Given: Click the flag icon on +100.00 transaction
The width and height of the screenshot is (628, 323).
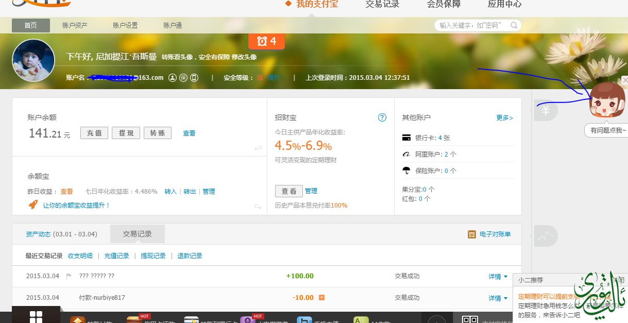Looking at the screenshot, I should [69, 276].
